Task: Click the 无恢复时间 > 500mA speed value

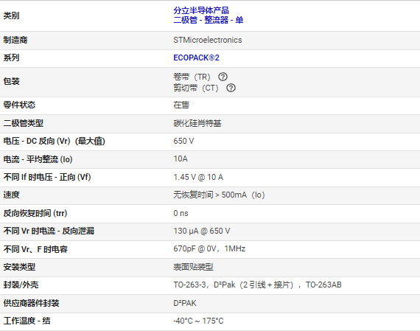Action: [219, 195]
